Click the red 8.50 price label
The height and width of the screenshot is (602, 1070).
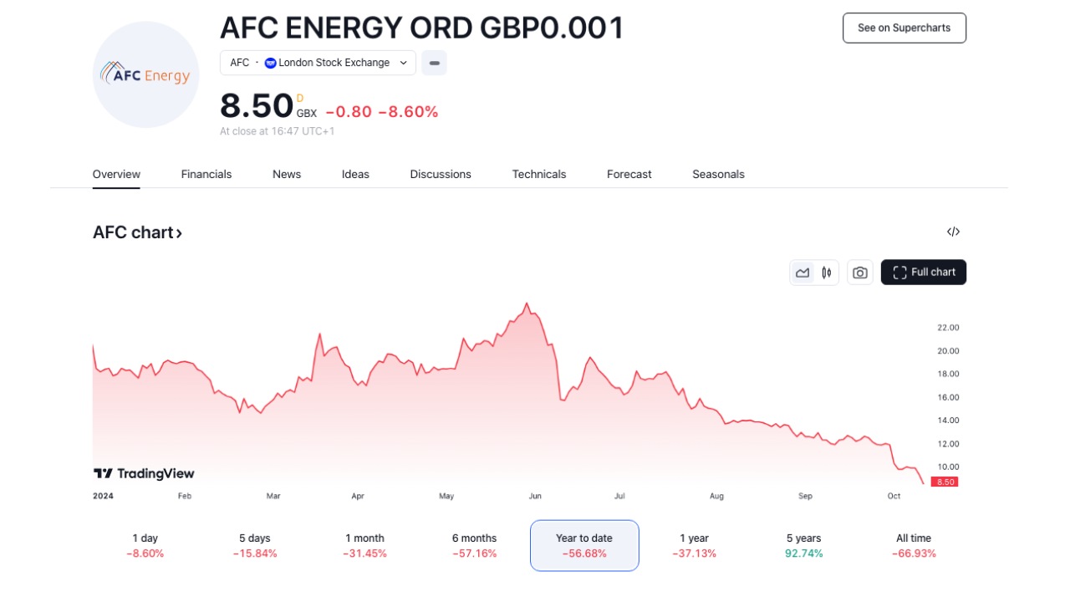[946, 482]
